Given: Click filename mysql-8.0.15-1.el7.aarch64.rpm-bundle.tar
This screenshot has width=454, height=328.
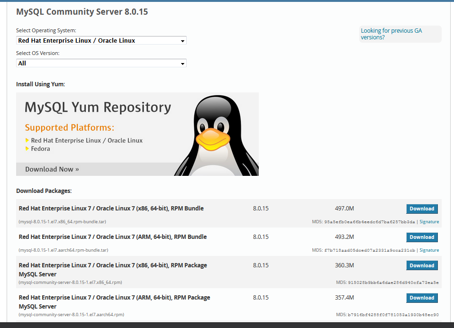Looking at the screenshot, I should click(62, 250).
